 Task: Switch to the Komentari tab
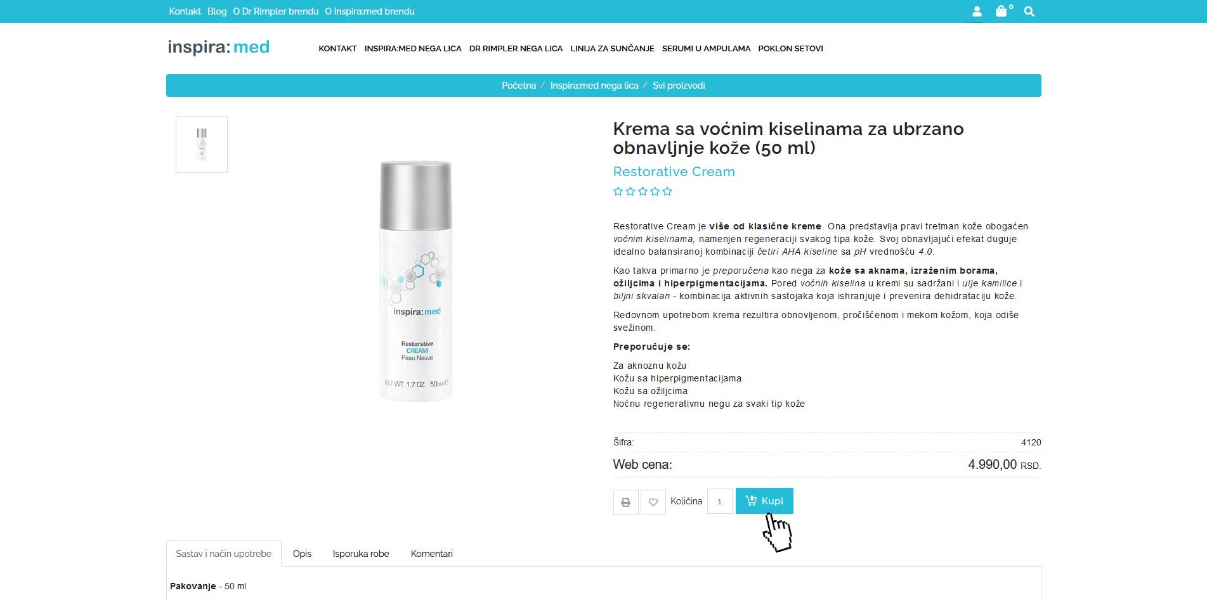(x=432, y=554)
